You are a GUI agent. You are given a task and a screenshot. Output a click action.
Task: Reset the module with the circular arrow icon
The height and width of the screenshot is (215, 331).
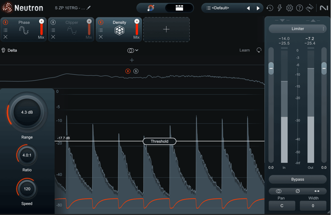[x=259, y=50]
